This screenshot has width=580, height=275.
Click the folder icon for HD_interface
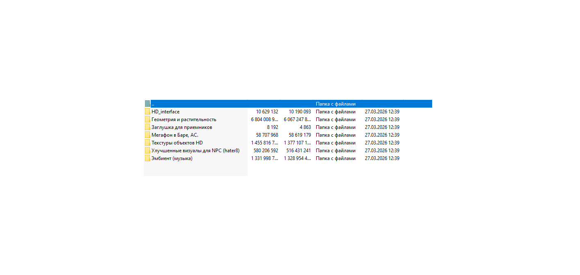click(147, 112)
